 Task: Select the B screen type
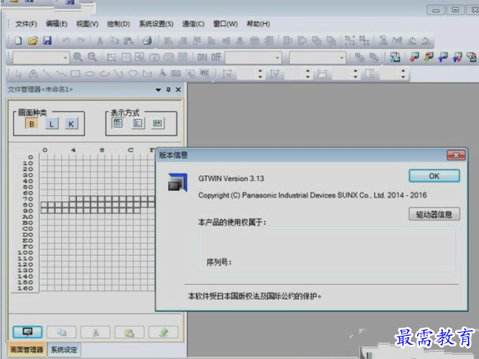[31, 124]
